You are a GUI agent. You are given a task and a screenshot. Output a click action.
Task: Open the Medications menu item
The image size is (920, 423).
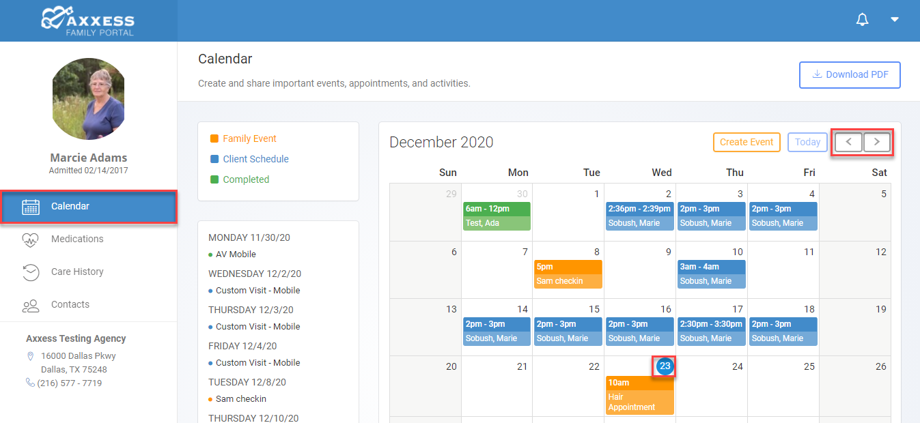point(77,239)
